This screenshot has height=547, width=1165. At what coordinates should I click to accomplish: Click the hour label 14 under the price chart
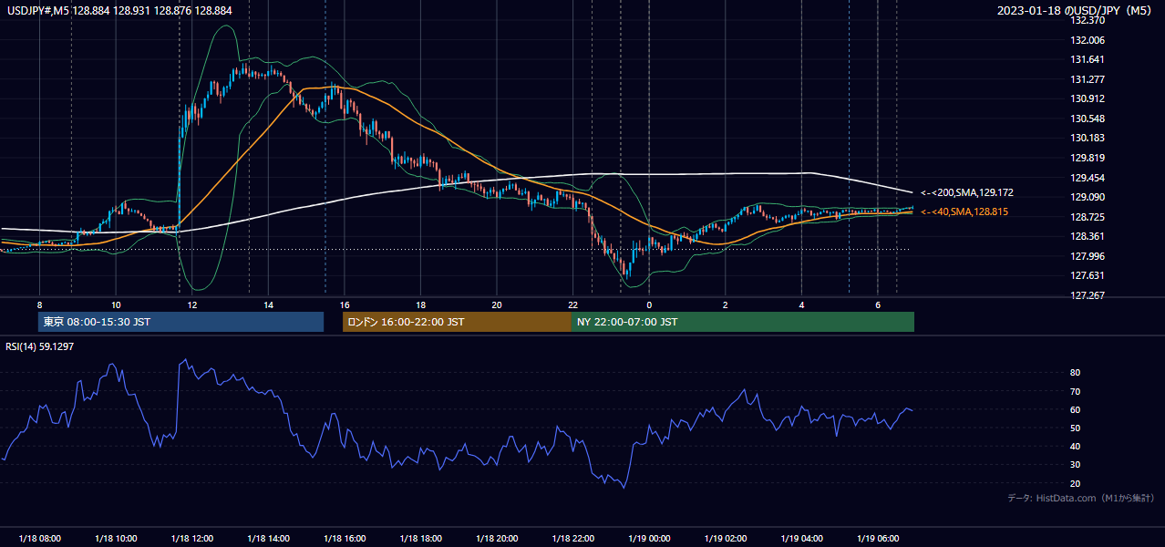(x=268, y=304)
